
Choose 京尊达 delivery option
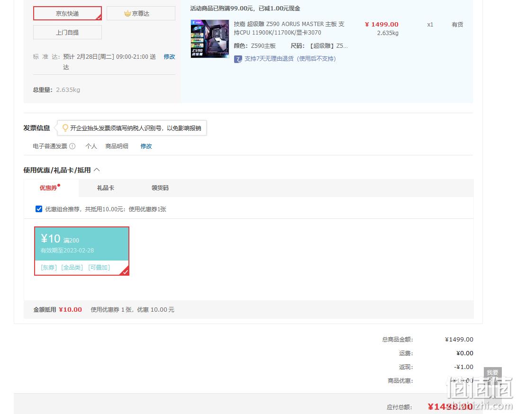tap(141, 14)
